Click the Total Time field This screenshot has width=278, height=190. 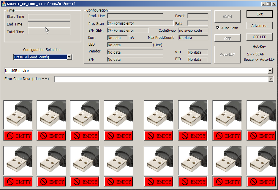click(x=49, y=32)
